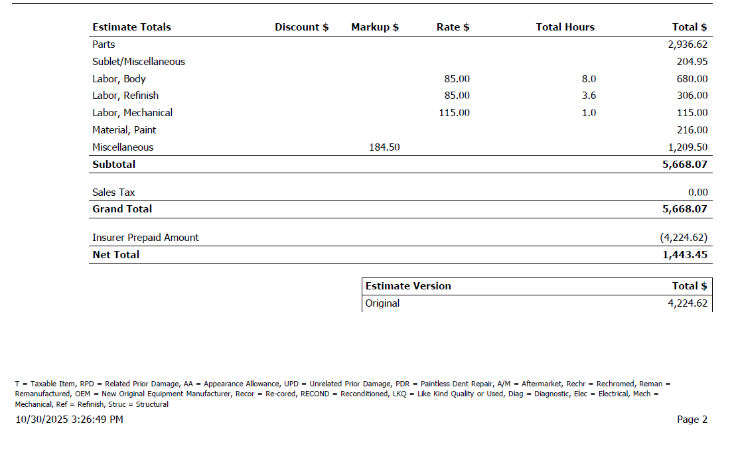The width and height of the screenshot is (734, 468).
Task: Click the Labor, Refinish label
Action: (125, 96)
